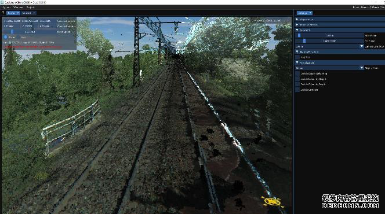This screenshot has height=214, width=385.
Task: Click the yellow compass icon in the viewport
Action: click(271, 201)
